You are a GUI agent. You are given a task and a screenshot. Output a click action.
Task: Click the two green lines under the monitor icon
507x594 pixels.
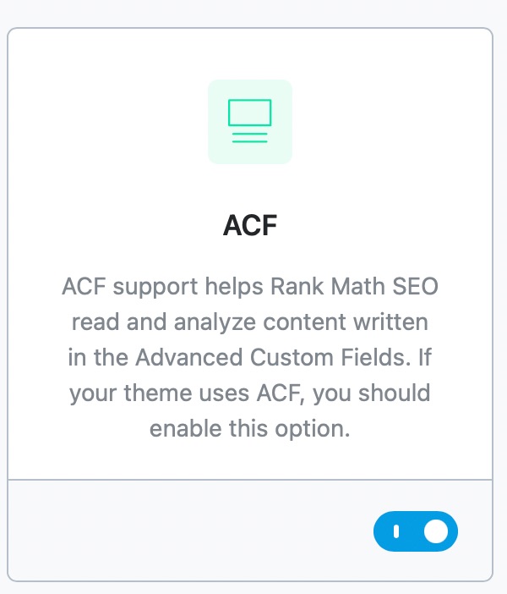[x=250, y=138]
